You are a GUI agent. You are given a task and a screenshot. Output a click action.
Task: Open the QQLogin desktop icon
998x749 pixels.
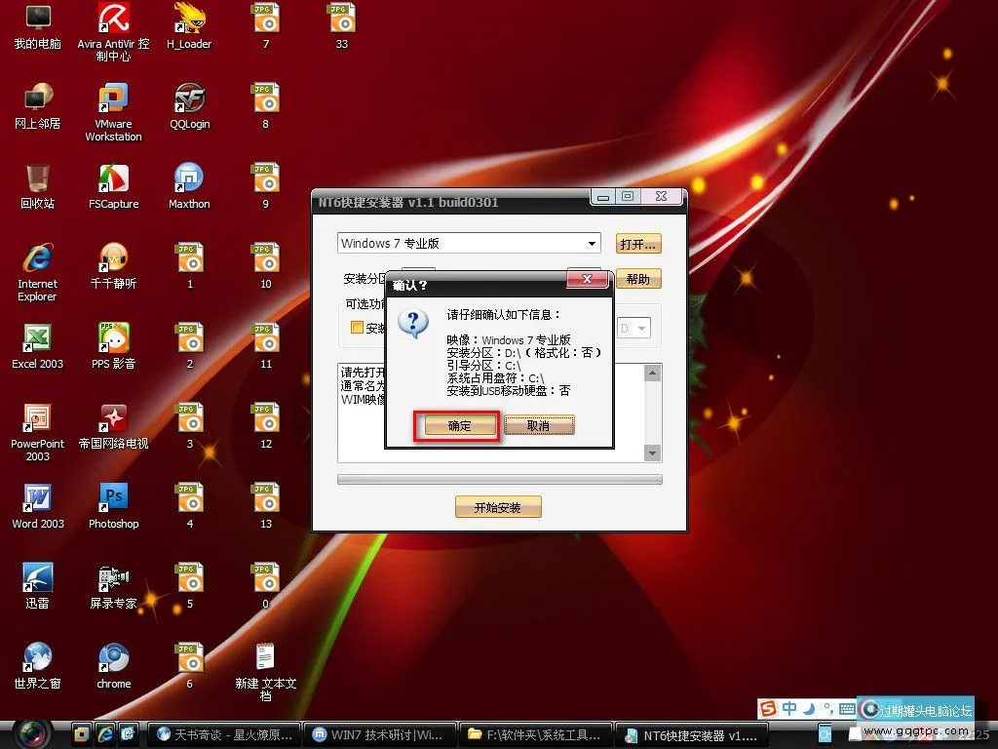pyautogui.click(x=189, y=99)
